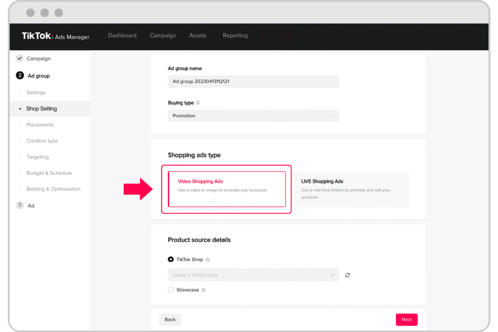Image resolution: width=498 pixels, height=332 pixels.
Task: Click the Buying type help icon
Action: [198, 103]
